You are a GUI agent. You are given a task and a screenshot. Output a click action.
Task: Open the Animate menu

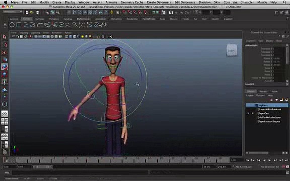[x=111, y=2]
